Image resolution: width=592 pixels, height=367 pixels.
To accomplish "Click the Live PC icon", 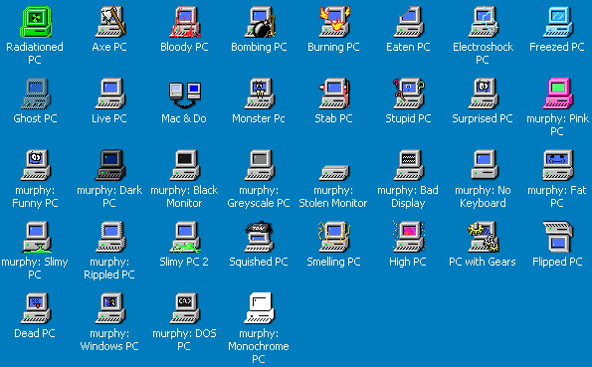I will click(x=109, y=93).
